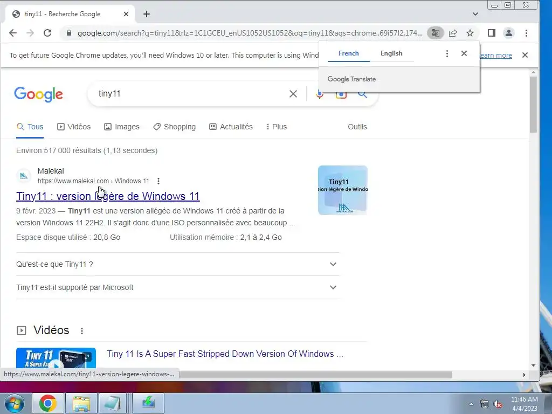Open the Windows Start menu
The height and width of the screenshot is (414, 552).
coord(15,403)
